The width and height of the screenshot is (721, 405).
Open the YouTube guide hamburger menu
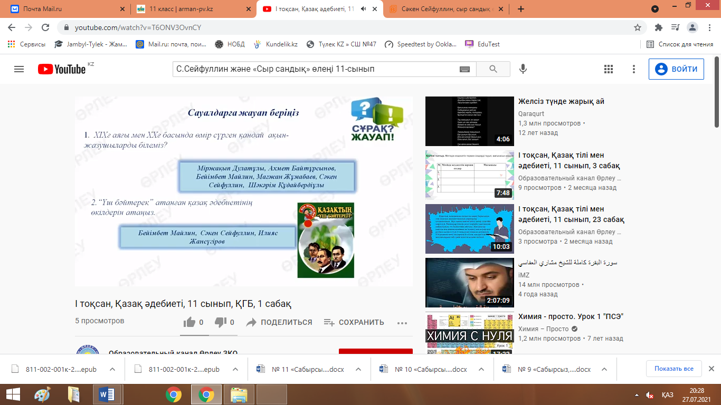[x=19, y=69]
